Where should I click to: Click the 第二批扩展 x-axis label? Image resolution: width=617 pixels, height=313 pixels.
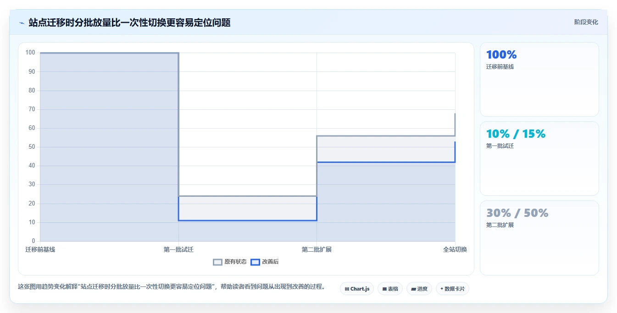coord(317,249)
